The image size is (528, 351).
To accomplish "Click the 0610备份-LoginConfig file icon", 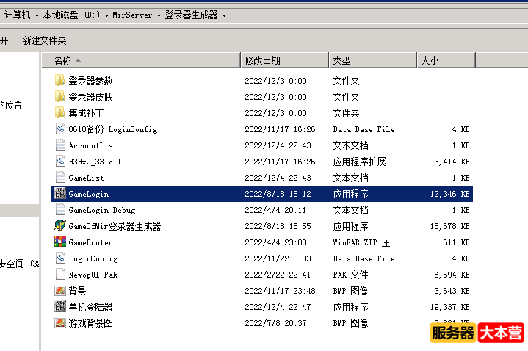I will pyautogui.click(x=60, y=129).
